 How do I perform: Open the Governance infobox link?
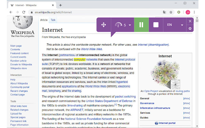[147, 103]
